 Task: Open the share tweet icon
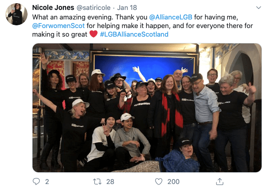(x=220, y=181)
